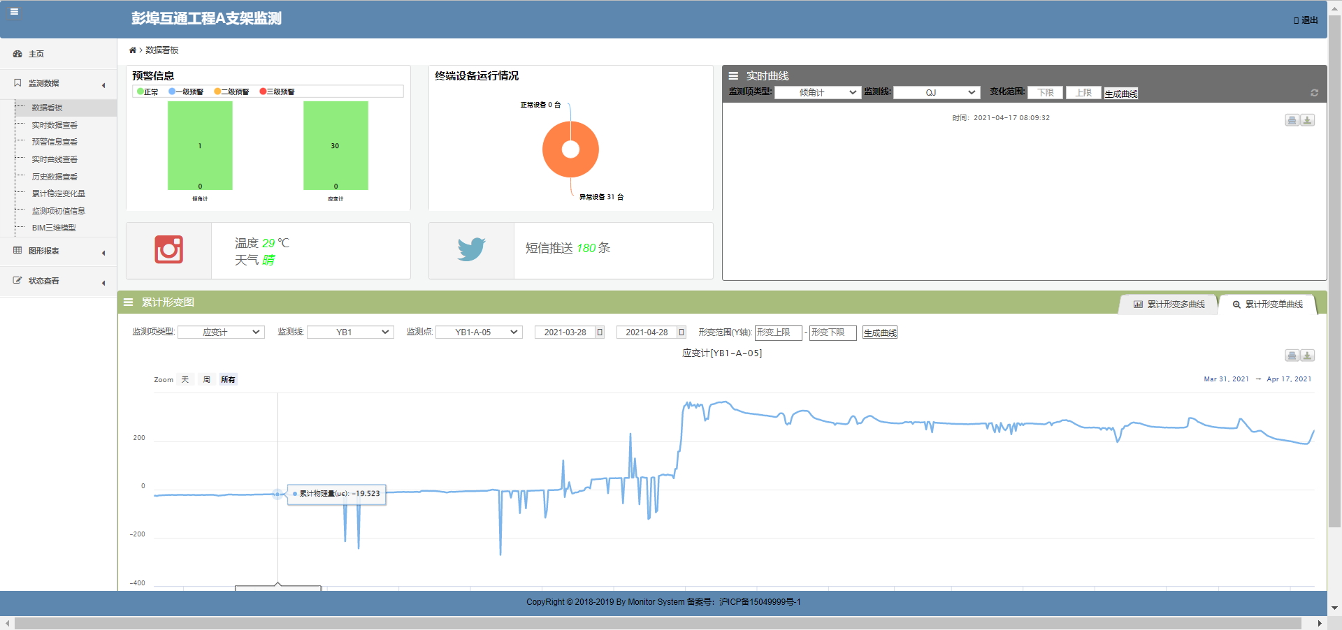Click the calendar icon beside 2021-03-28

click(600, 332)
